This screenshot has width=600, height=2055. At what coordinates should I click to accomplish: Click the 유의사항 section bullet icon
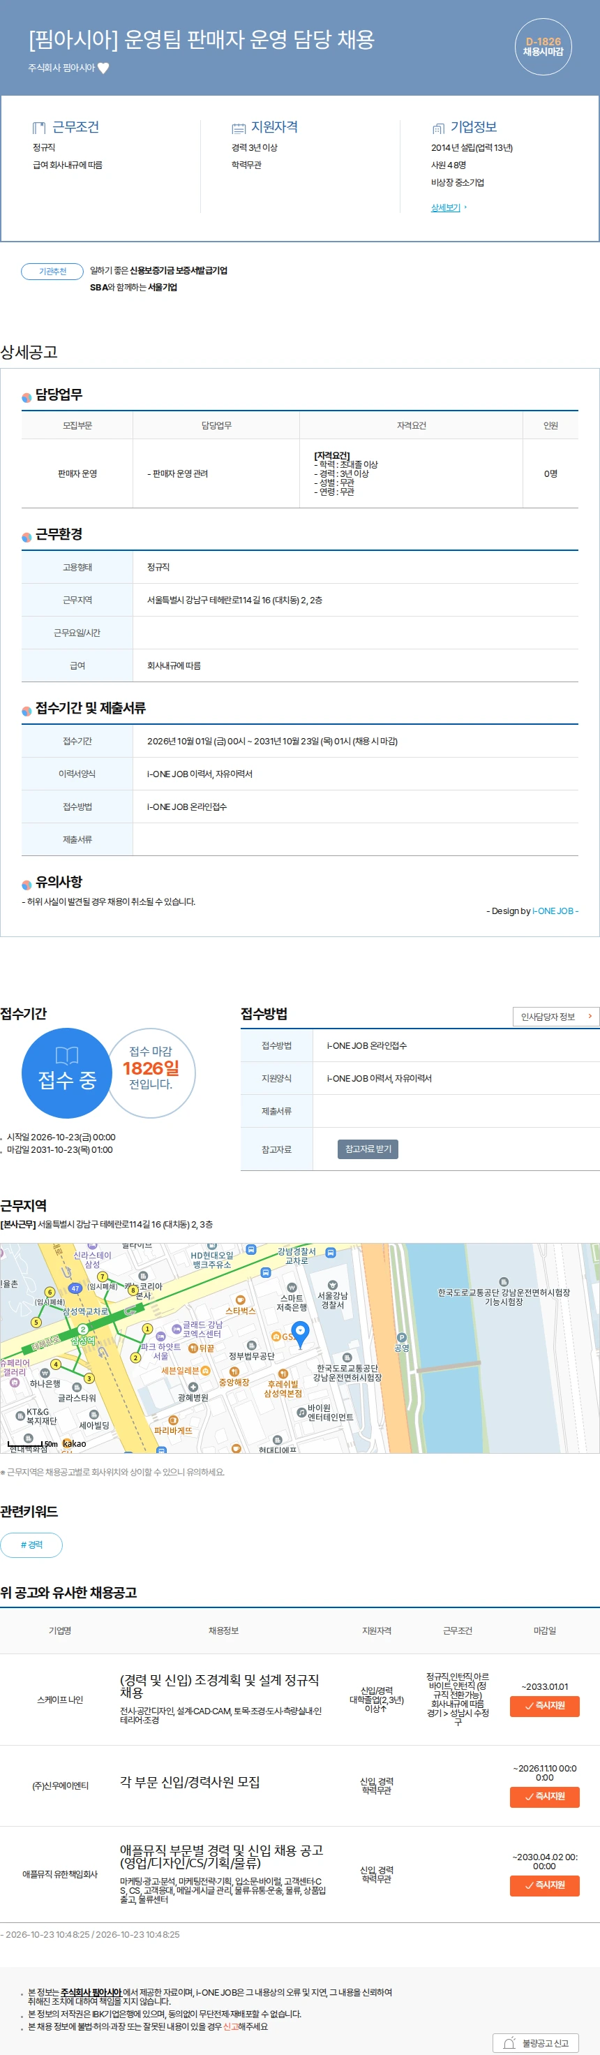[x=27, y=884]
